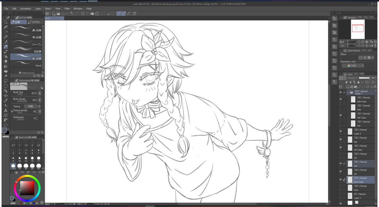Collapse the Folder 1 layer group

tap(348, 93)
